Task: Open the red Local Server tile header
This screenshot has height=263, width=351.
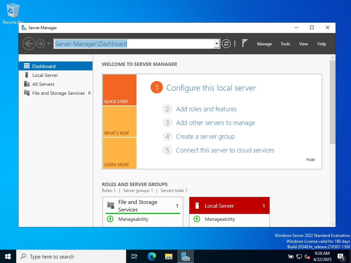Action: [x=229, y=206]
